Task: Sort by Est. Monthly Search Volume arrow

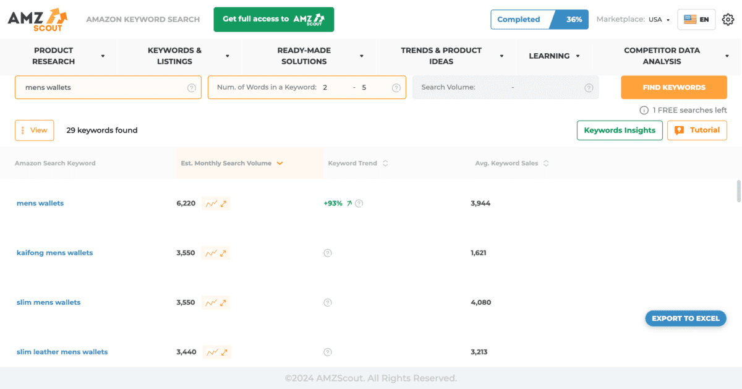Action: point(279,163)
